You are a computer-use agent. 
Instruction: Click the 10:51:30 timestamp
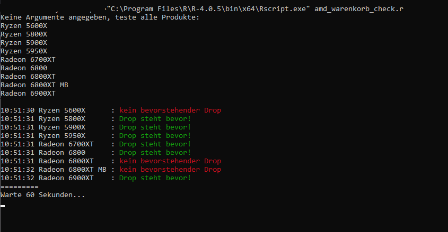17,110
